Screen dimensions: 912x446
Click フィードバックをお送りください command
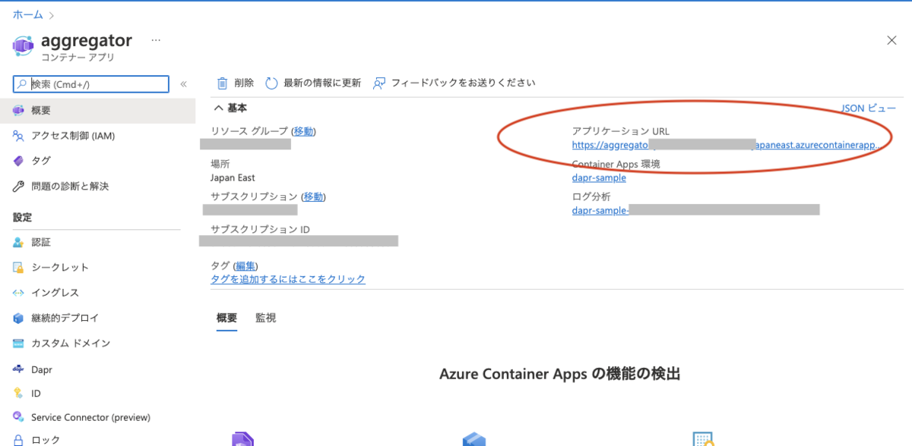464,83
